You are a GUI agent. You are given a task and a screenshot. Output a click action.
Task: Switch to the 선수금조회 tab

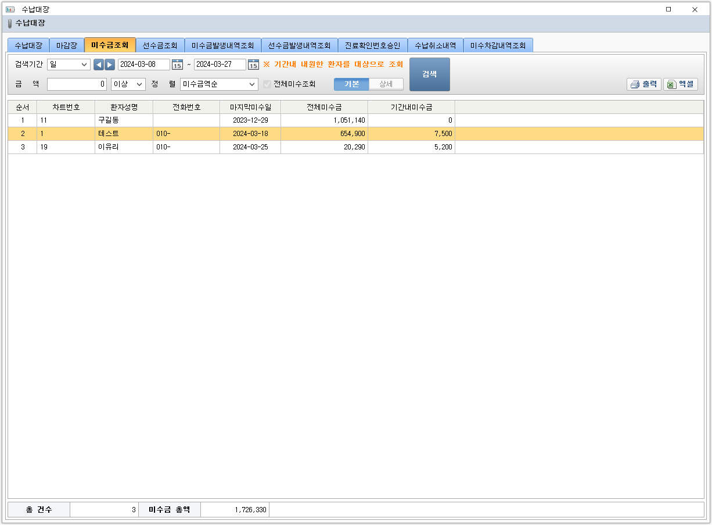click(x=160, y=45)
